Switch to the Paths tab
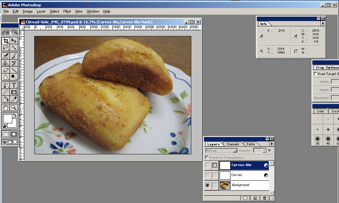339x203 pixels. pos(251,144)
